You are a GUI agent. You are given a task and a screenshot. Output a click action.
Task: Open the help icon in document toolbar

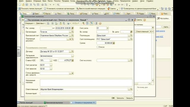pyautogui.click(x=100, y=23)
